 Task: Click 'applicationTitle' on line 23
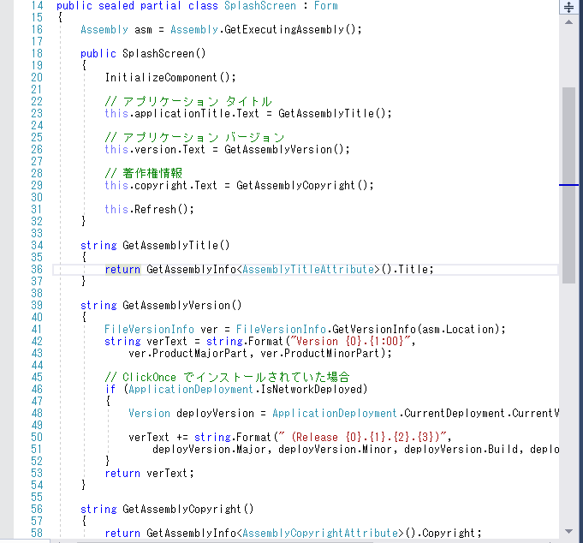(x=182, y=113)
